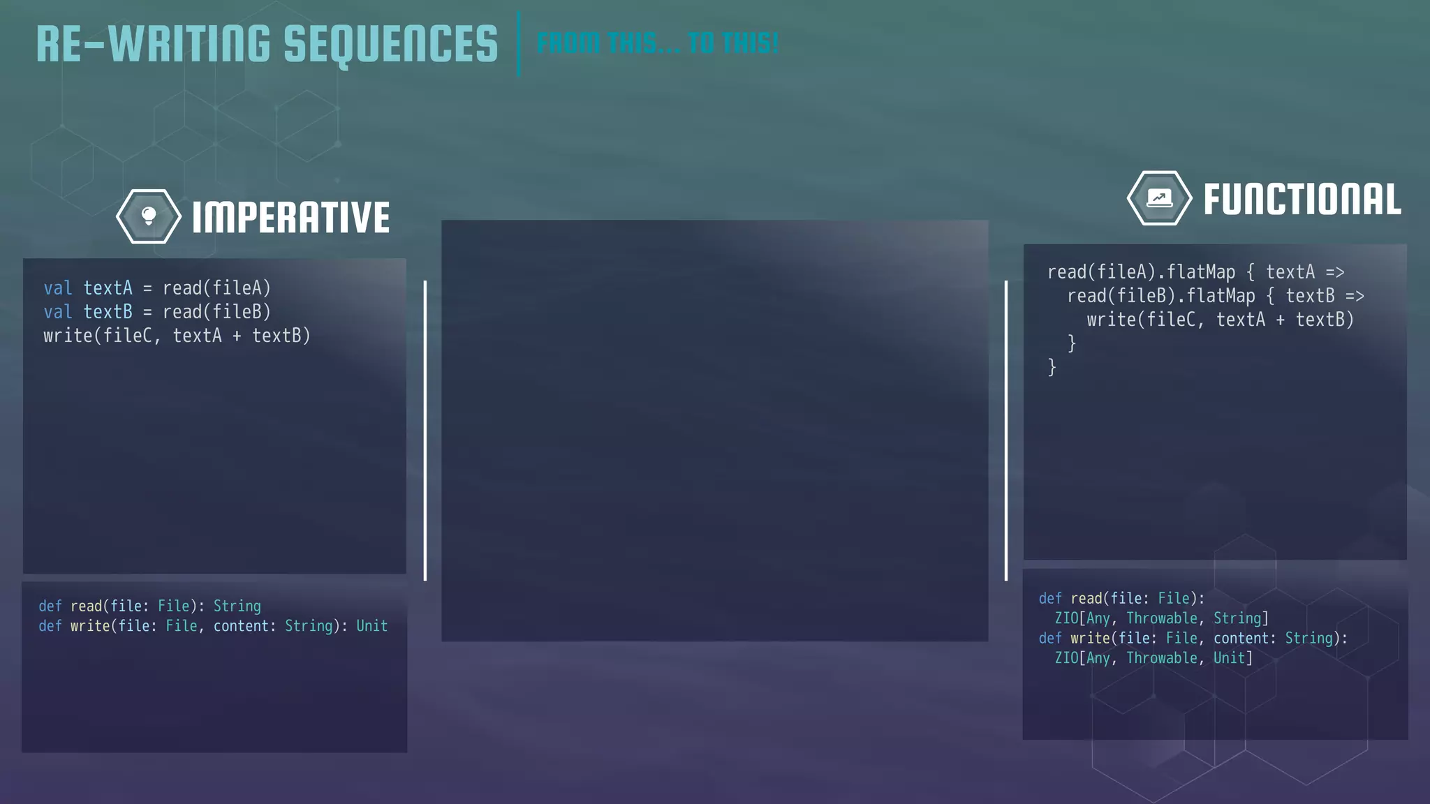Screen dimensions: 1430x804
Task: Click 'def read(file: File):' in functional signatures
Action: pyautogui.click(x=1122, y=599)
